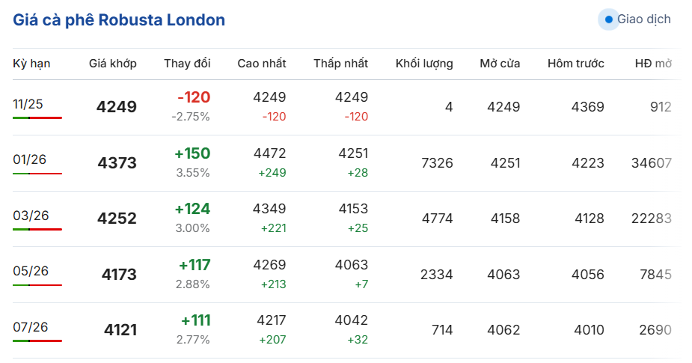Image resolution: width=692 pixels, height=363 pixels.
Task: Click the 4121 matched price for 07/26
Action: 120,330
